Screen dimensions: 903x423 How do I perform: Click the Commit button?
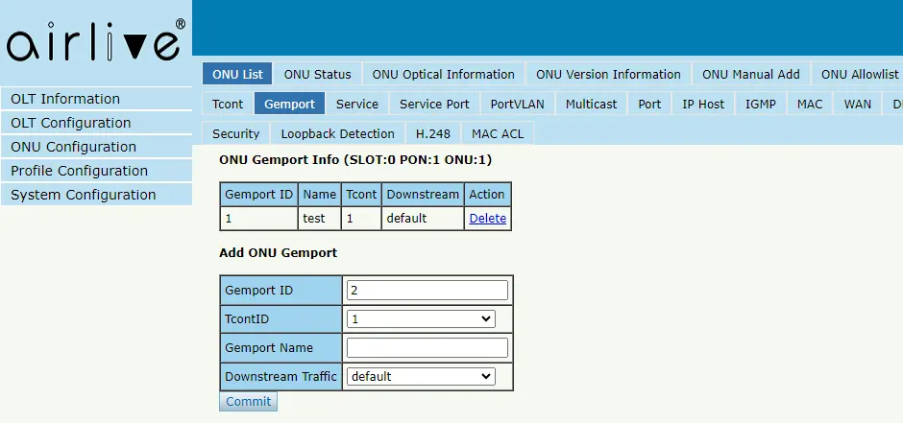248,401
